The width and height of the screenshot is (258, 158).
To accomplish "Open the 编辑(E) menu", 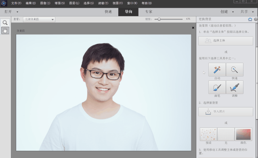I will point(31,3).
